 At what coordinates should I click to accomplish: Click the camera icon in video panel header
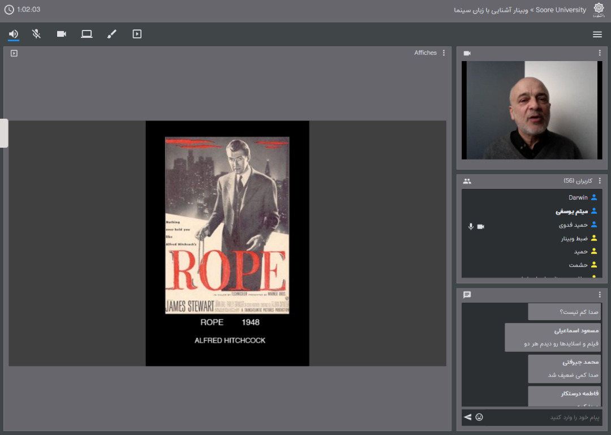click(x=467, y=53)
